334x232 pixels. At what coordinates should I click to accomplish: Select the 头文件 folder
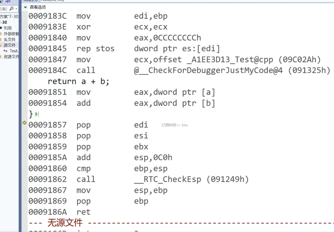10,39
